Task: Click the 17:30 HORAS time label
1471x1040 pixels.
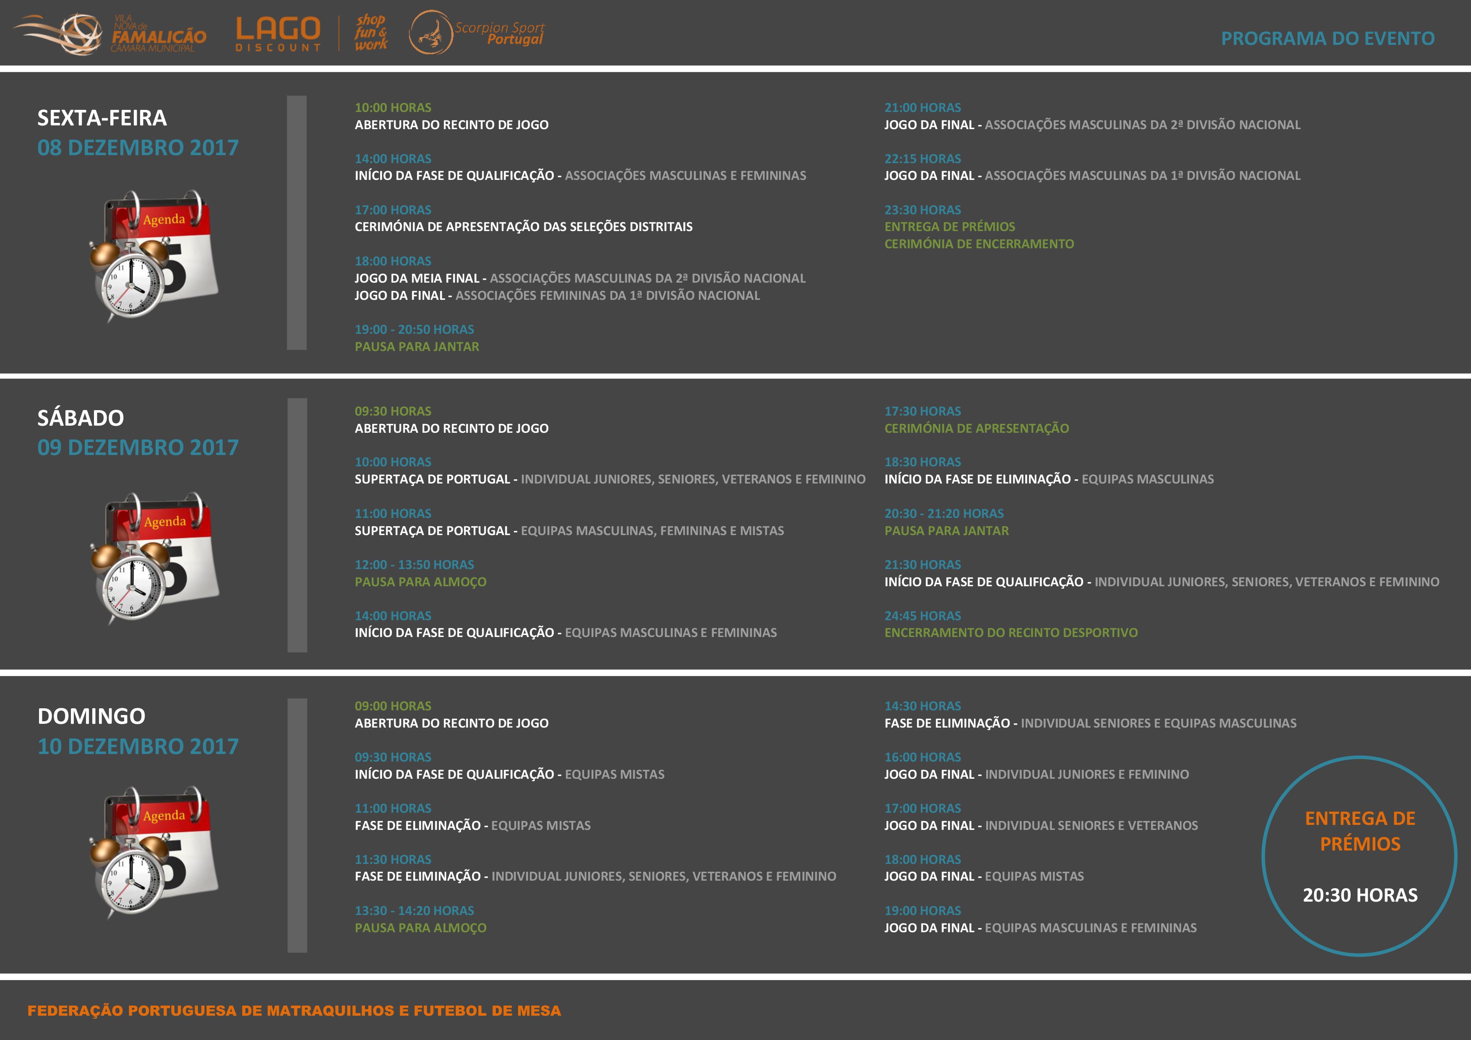Action: pos(923,411)
